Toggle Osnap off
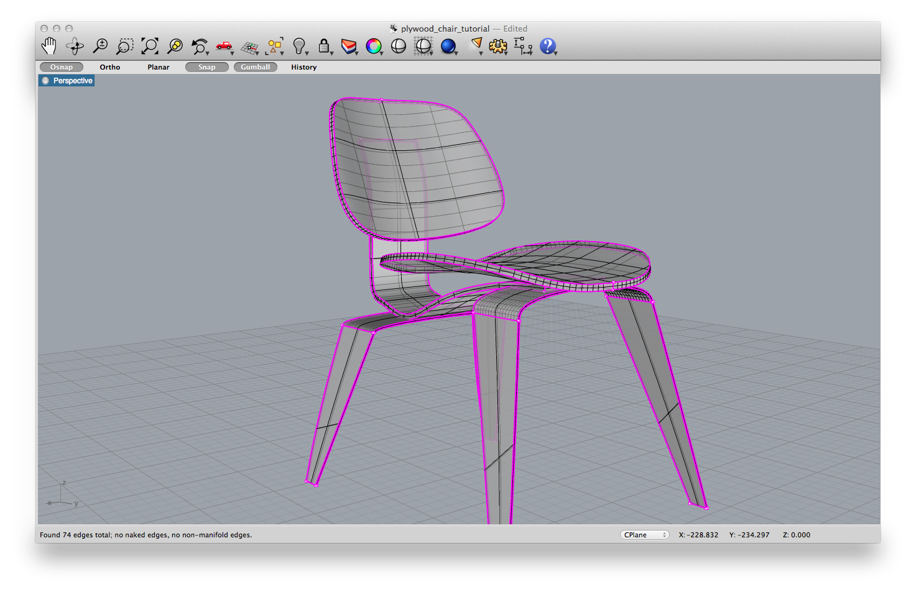The image size is (916, 592). click(62, 67)
